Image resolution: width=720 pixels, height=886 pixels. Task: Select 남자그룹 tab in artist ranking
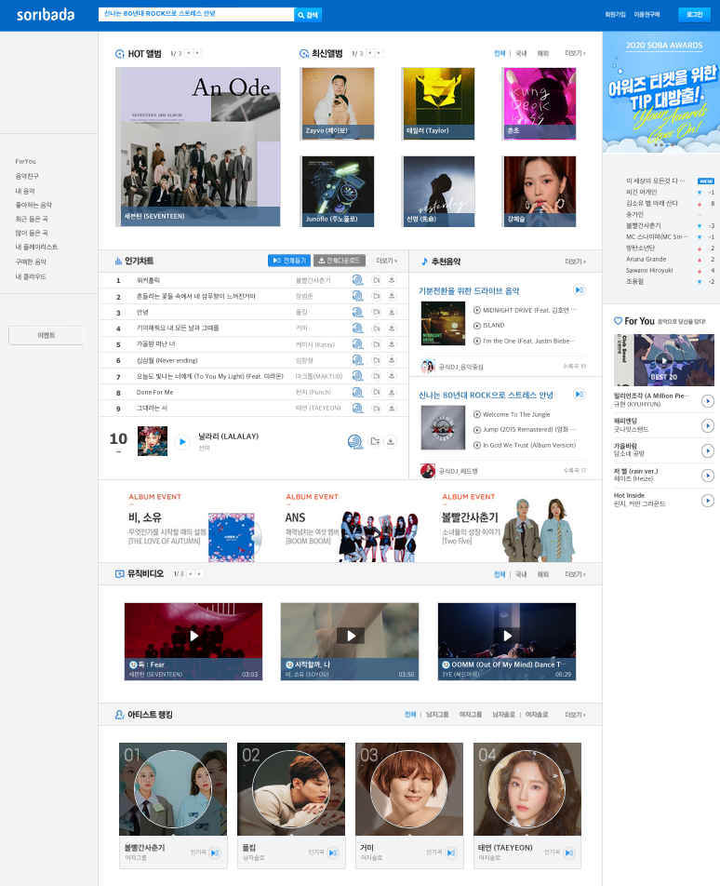tap(437, 715)
